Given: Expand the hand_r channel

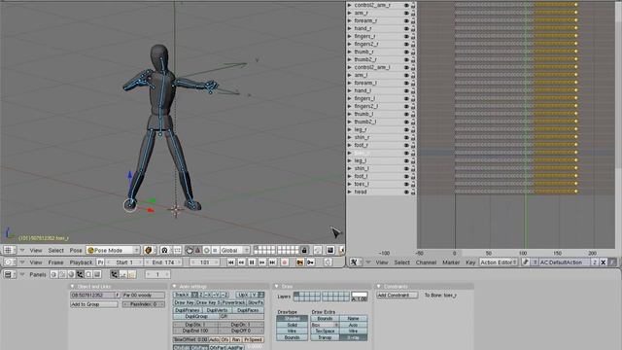Looking at the screenshot, I should click(350, 28).
